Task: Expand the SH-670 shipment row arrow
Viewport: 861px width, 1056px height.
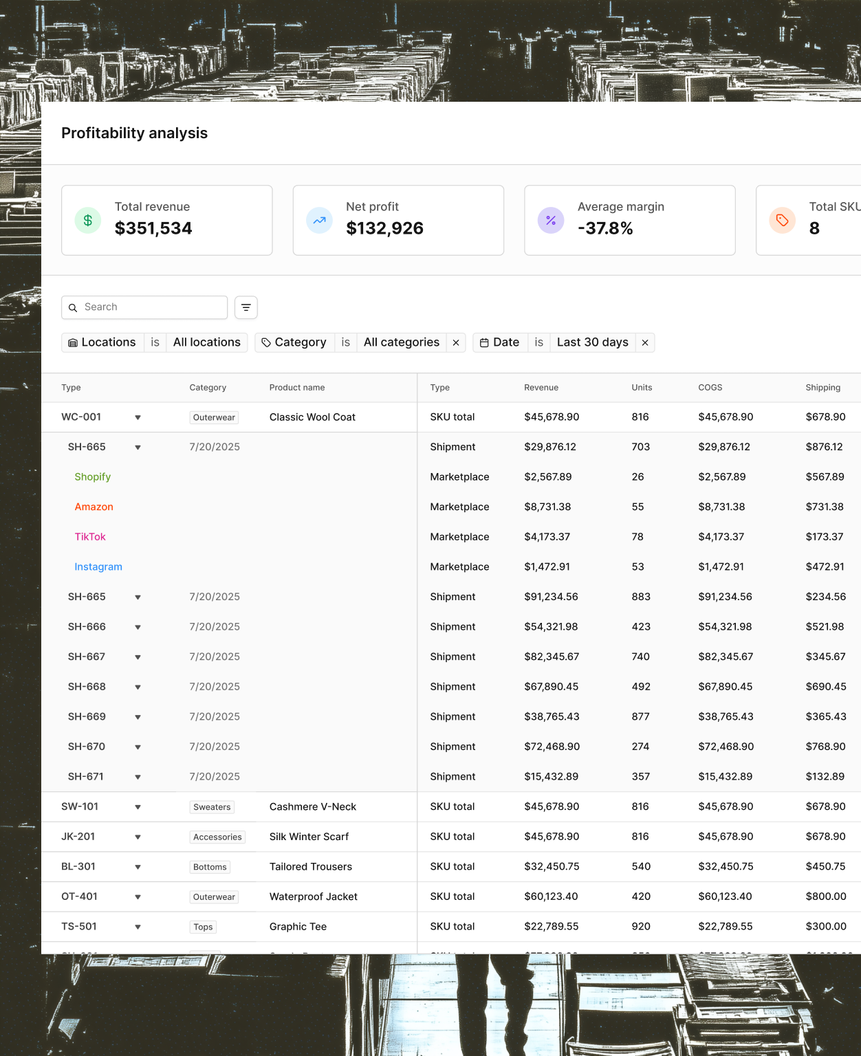Action: tap(138, 747)
